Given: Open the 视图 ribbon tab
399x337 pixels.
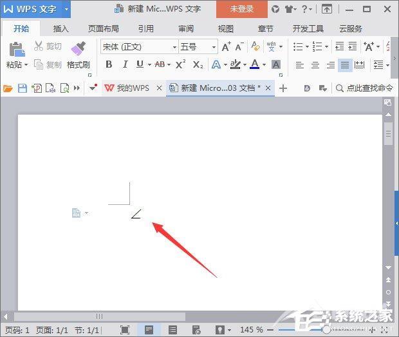Looking at the screenshot, I should [226, 29].
